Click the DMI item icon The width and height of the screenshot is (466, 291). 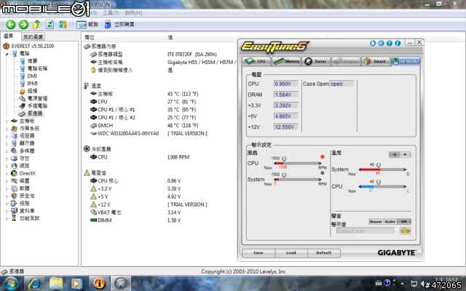tap(23, 76)
